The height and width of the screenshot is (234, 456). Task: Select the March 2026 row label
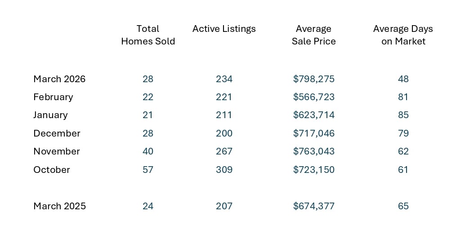click(59, 79)
